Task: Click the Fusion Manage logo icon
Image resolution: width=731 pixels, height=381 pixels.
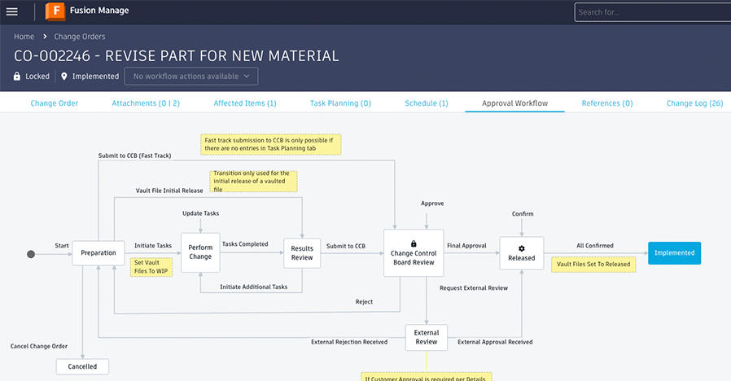Action: [55, 11]
